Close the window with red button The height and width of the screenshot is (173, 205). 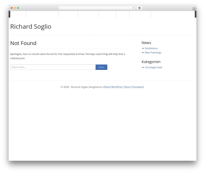coord(12,8)
